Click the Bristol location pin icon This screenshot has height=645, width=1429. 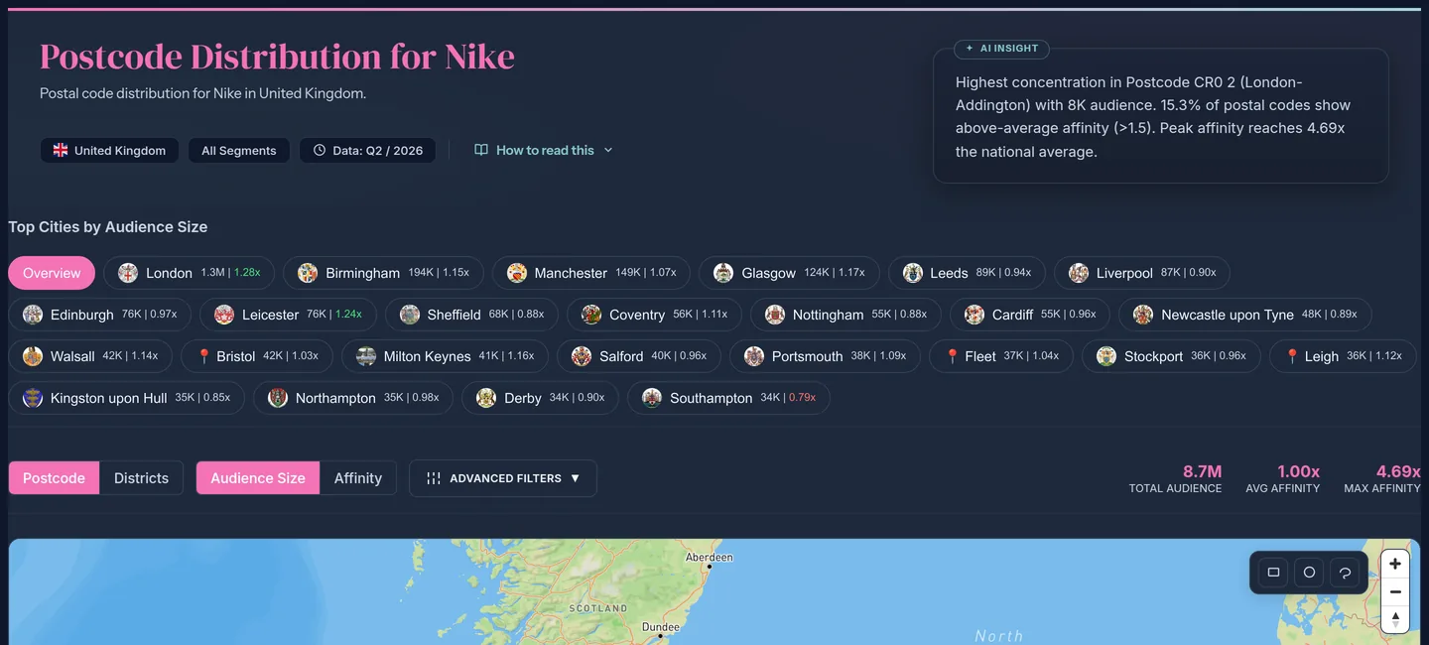204,356
